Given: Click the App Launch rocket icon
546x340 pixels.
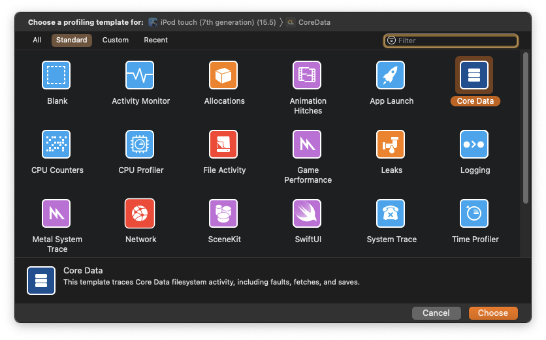Looking at the screenshot, I should (x=391, y=75).
